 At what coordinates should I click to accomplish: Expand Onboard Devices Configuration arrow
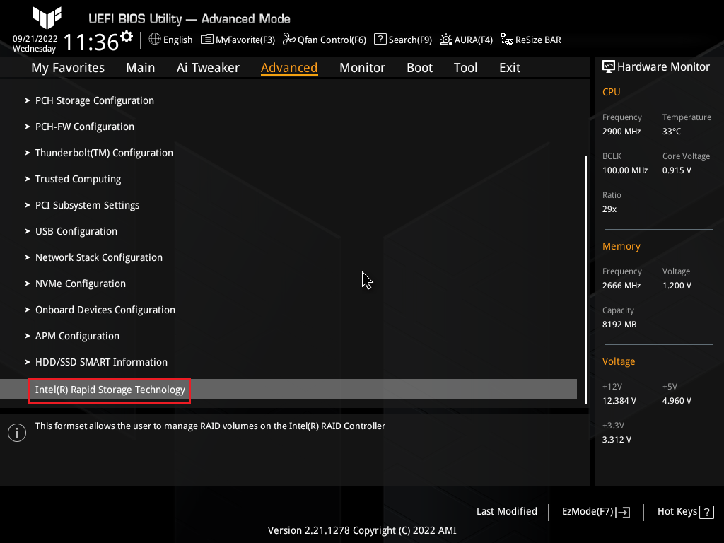tap(28, 310)
